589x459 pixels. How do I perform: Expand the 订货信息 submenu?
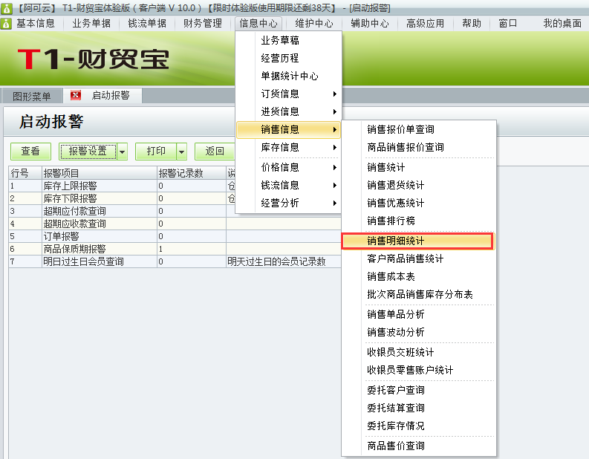click(288, 94)
